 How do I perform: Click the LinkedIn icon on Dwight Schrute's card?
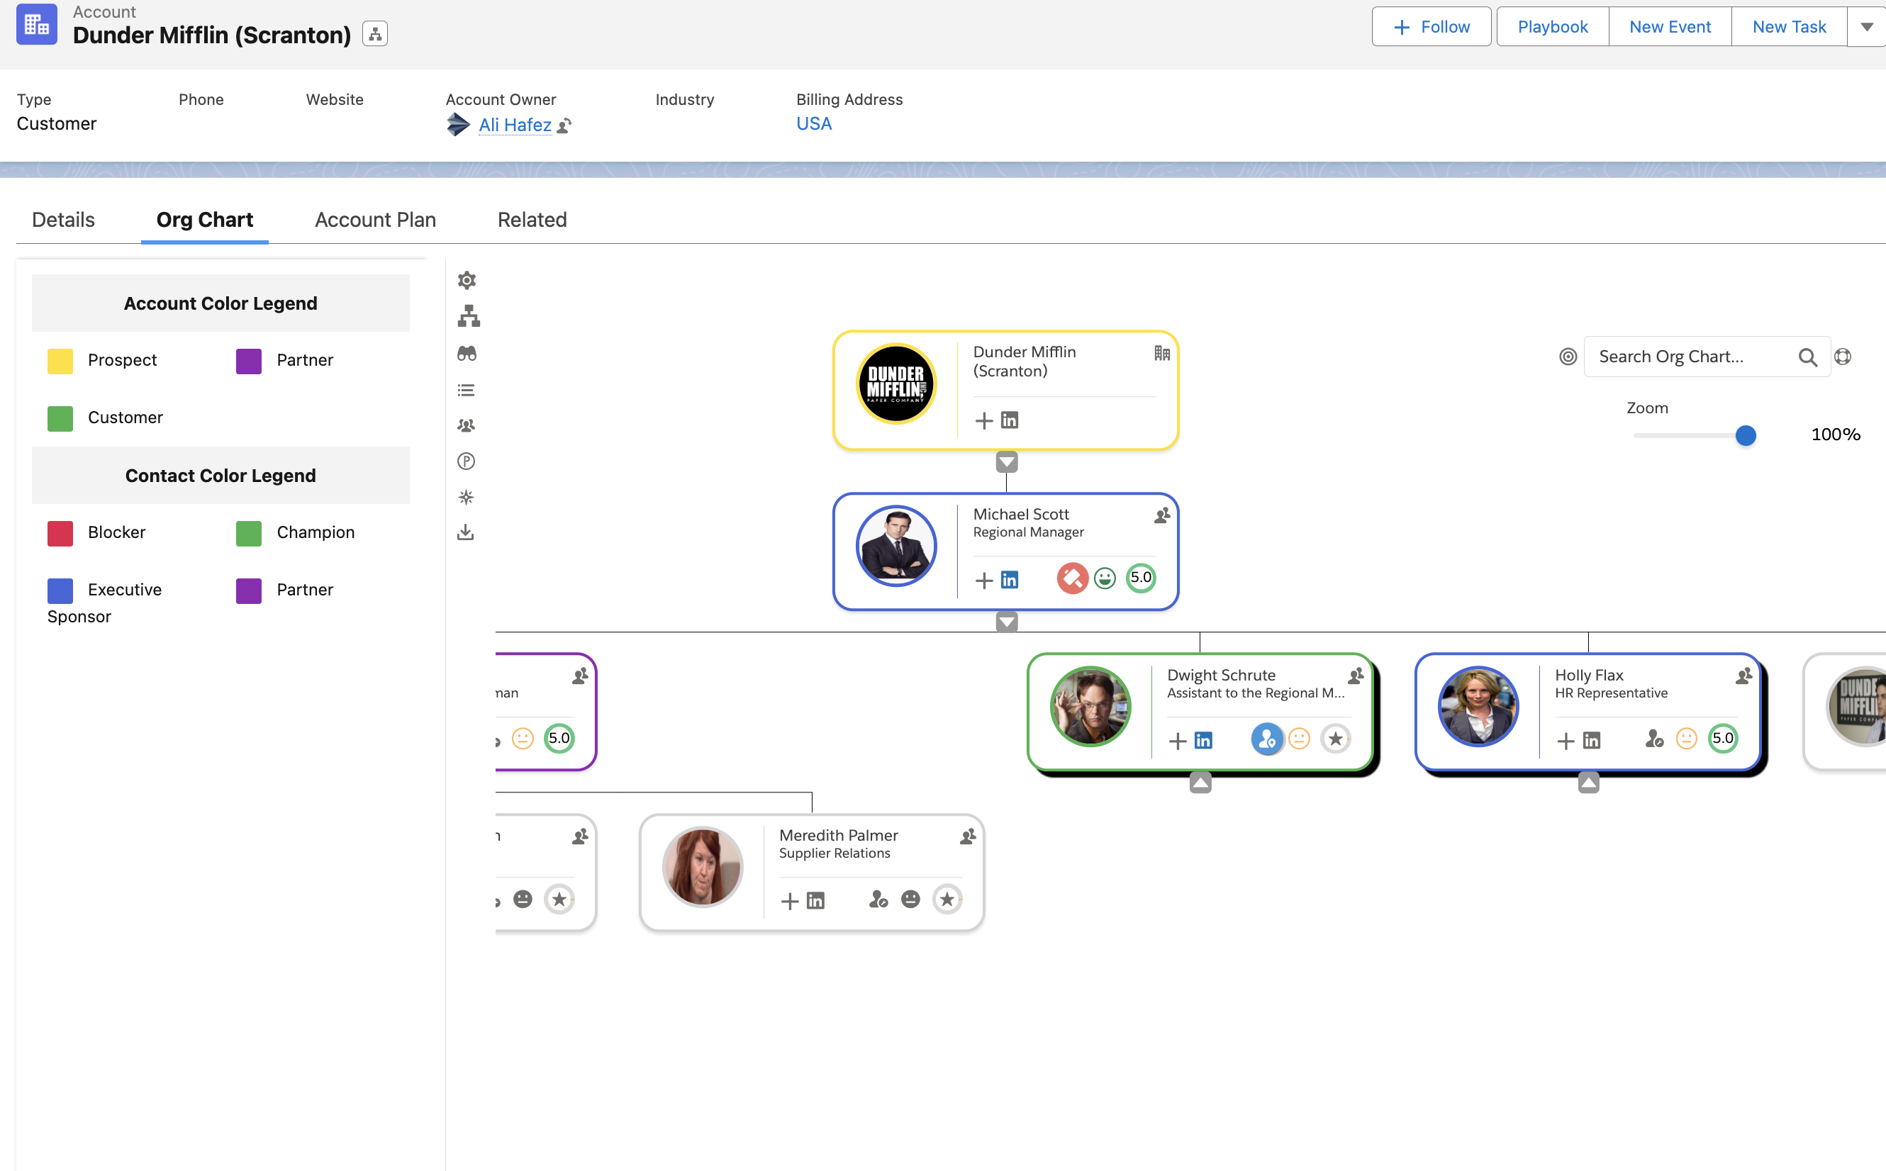point(1203,741)
